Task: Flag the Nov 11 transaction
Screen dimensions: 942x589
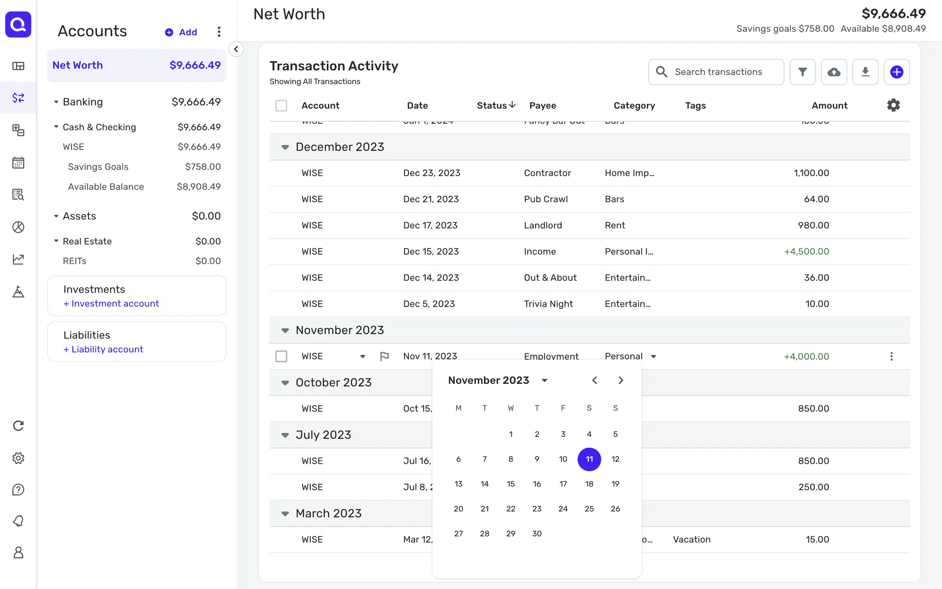Action: 385,356
